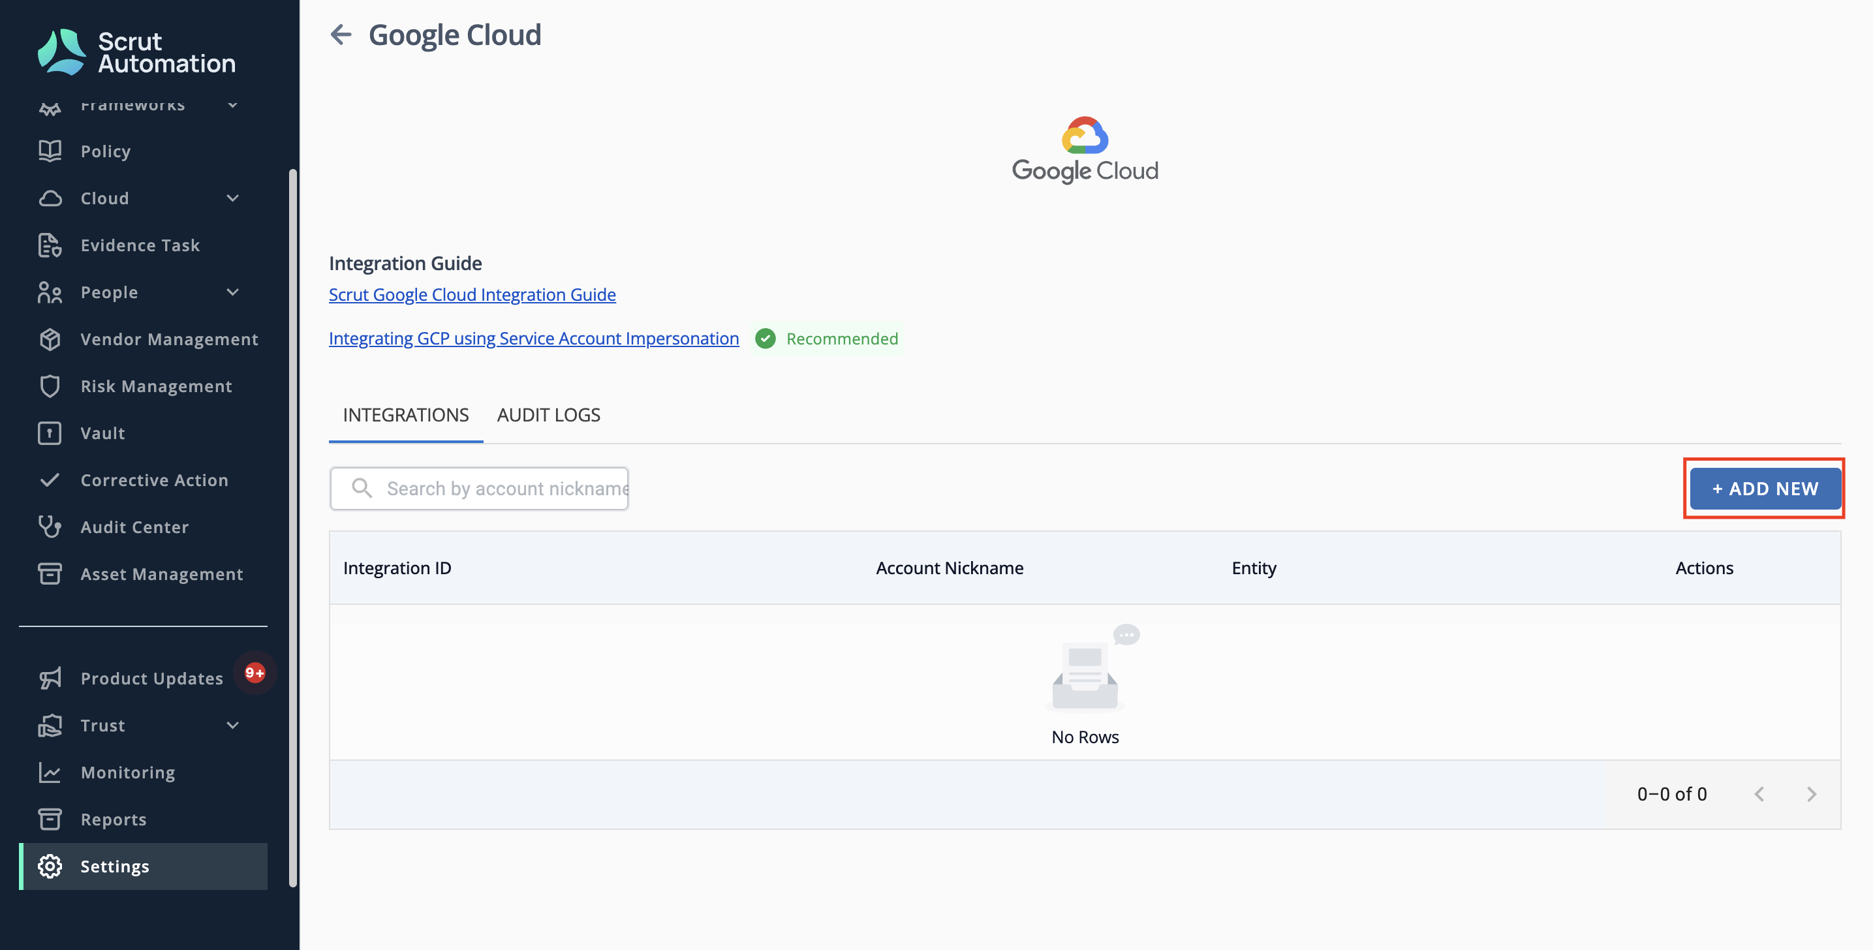
Task: Click the 9+ notification badge
Action: coord(255,673)
